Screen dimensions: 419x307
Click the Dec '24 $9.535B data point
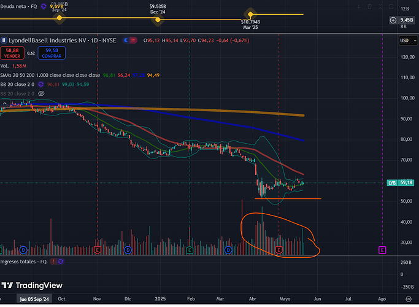click(x=158, y=20)
